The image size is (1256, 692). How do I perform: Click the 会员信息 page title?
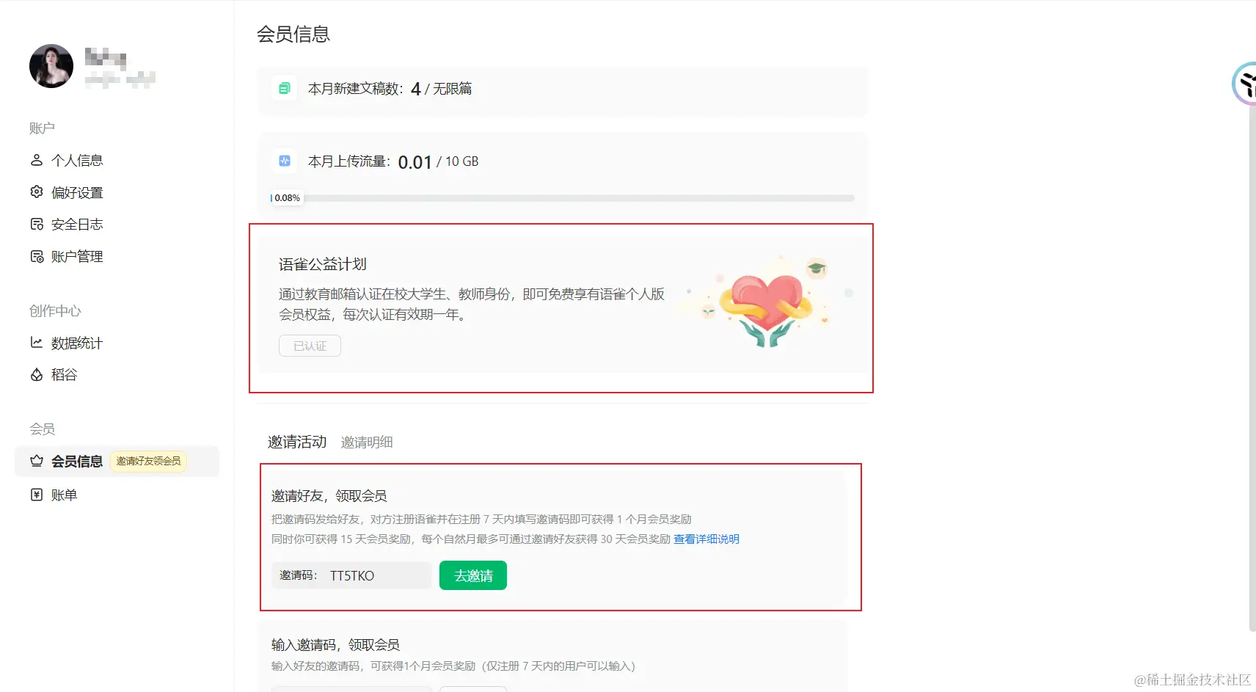point(293,34)
